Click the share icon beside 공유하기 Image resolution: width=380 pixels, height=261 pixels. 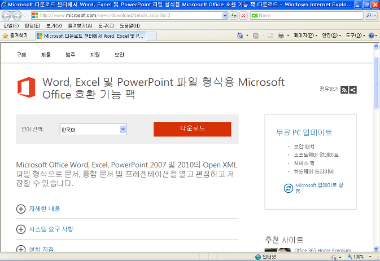(x=353, y=90)
